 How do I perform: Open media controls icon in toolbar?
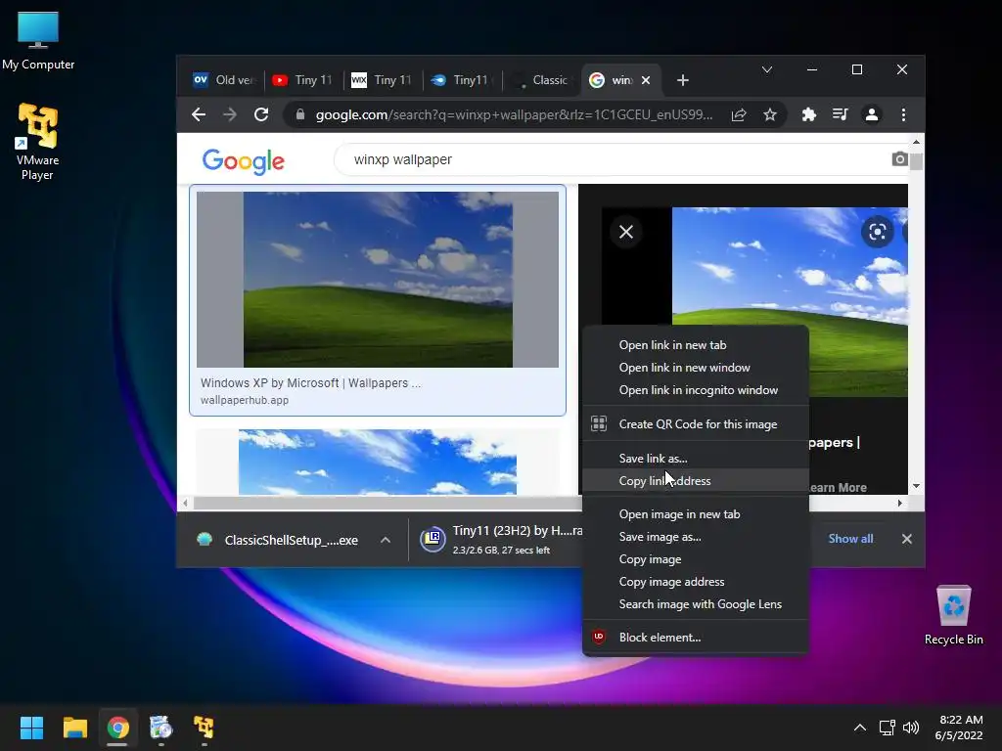tap(840, 115)
